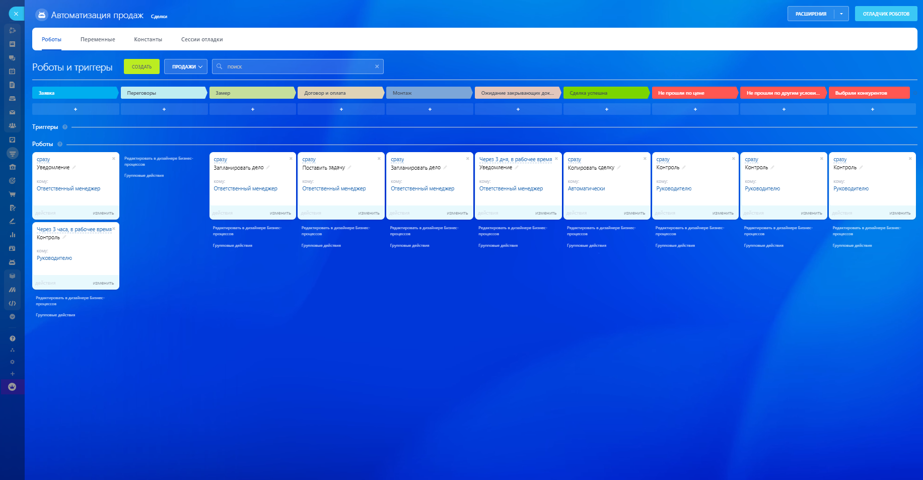Open the robot automation sidebar icon
This screenshot has width=923, height=480.
13,262
